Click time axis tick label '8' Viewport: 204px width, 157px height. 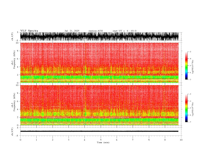point(149,140)
